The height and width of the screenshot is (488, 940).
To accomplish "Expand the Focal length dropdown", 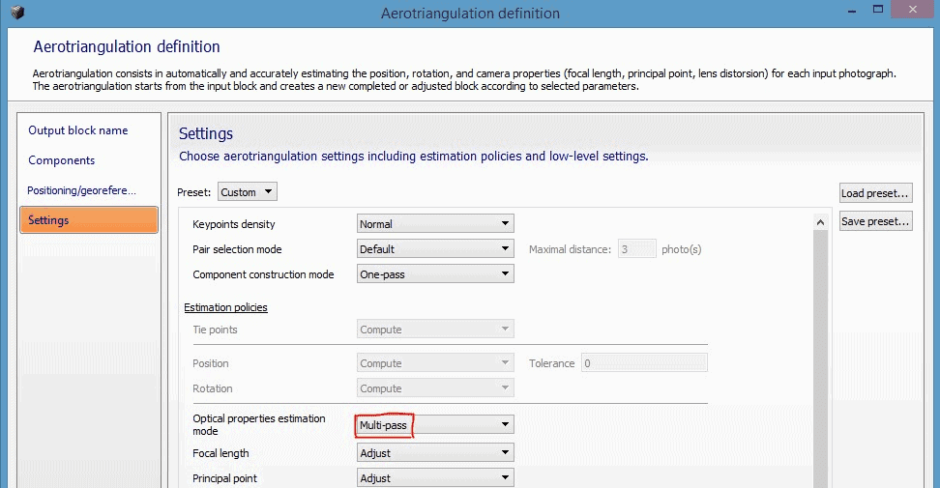I will (x=435, y=453).
